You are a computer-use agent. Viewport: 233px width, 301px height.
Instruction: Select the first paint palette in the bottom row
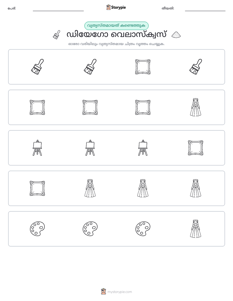click(37, 229)
